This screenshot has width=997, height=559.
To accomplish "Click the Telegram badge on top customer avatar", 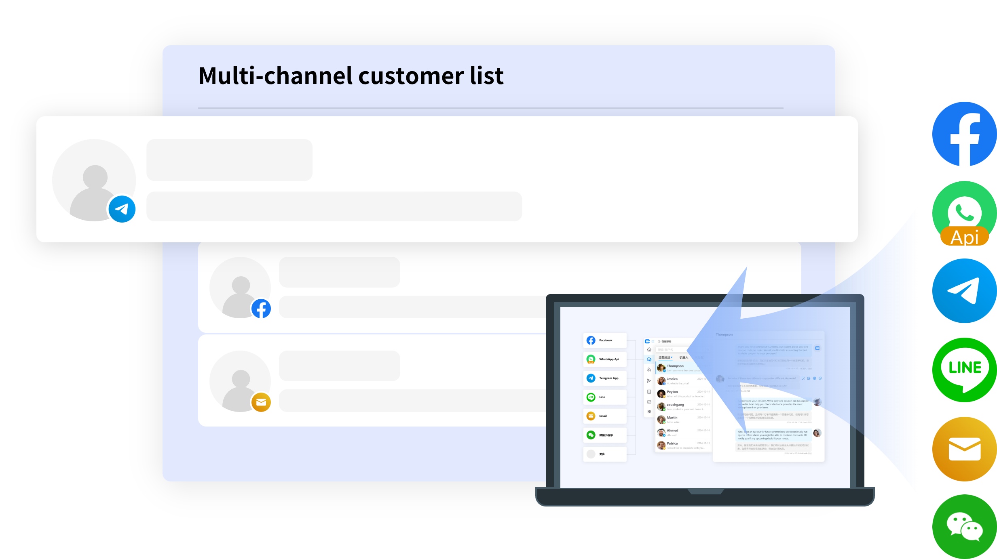I will tap(122, 209).
